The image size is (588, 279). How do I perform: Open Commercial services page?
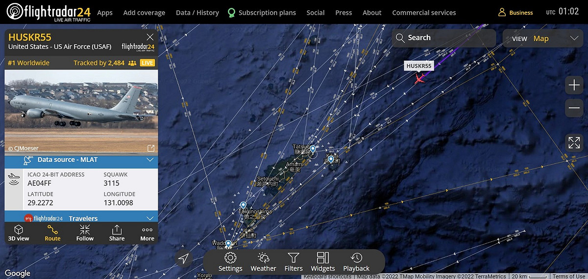tap(424, 13)
